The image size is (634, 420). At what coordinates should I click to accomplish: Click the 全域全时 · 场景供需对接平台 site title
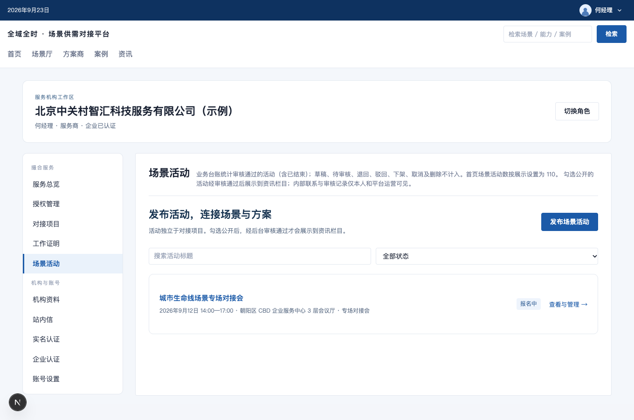[58, 34]
